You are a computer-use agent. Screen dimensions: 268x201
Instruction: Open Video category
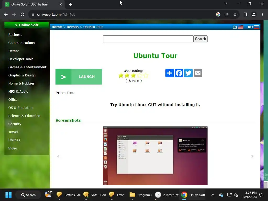13,148
